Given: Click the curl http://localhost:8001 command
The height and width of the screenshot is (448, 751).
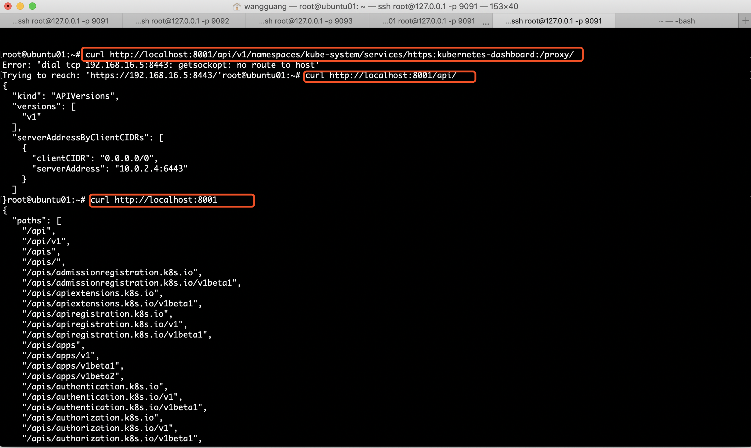Looking at the screenshot, I should [154, 200].
